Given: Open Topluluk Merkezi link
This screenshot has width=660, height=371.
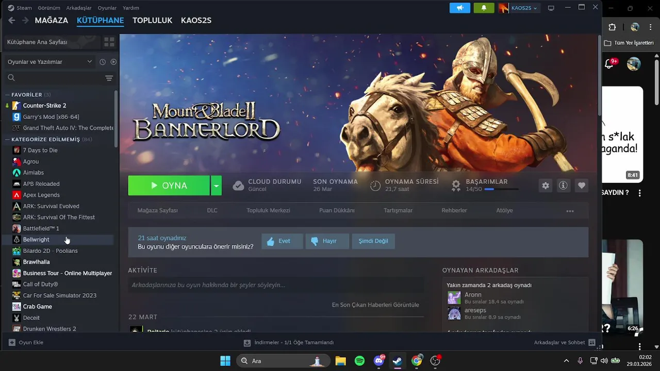Looking at the screenshot, I should tap(268, 210).
